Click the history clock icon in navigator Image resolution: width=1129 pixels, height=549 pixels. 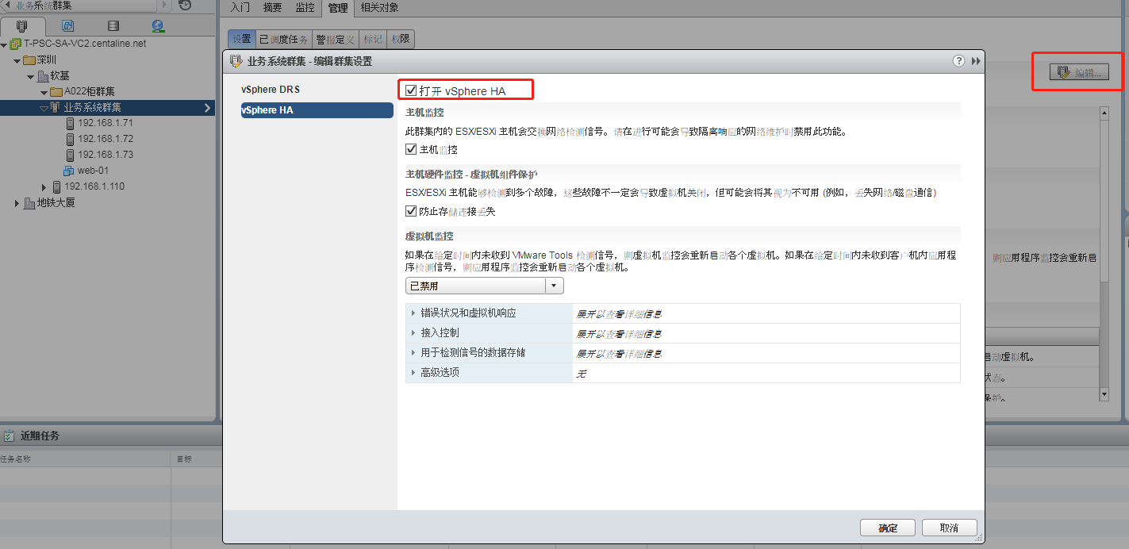[x=185, y=5]
